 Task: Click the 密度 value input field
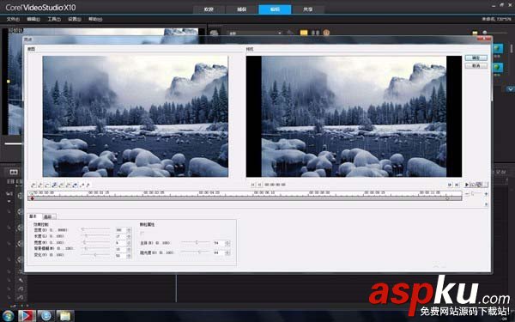[120, 230]
